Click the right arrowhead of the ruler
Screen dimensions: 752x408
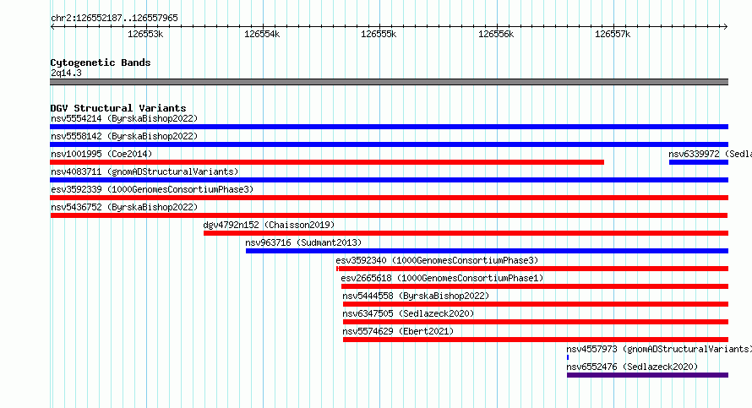[726, 26]
